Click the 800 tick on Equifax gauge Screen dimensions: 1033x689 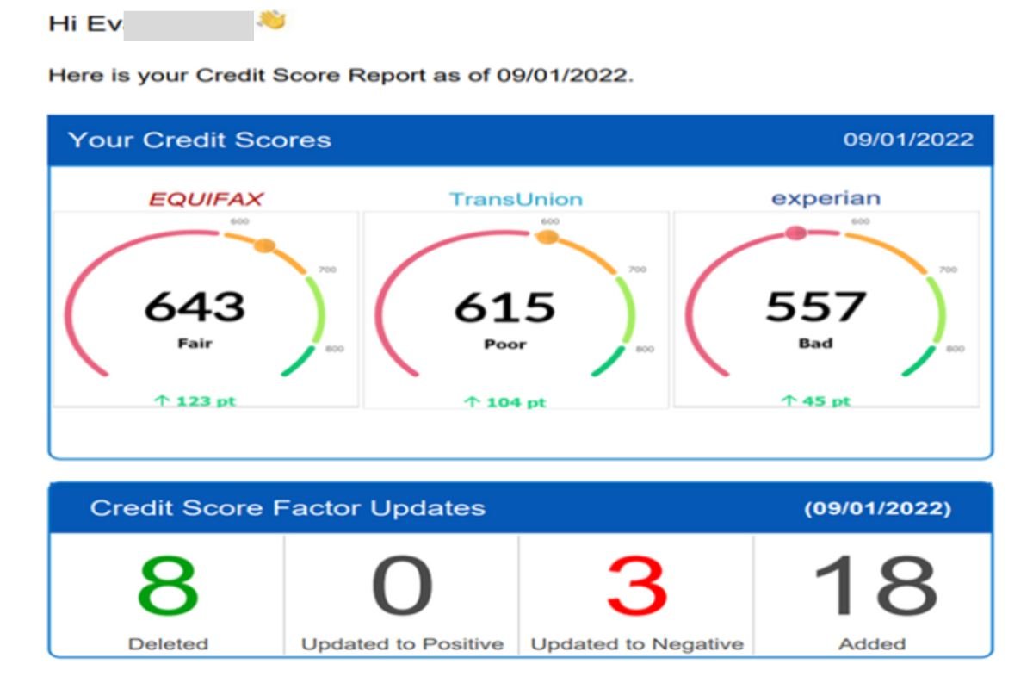335,349
